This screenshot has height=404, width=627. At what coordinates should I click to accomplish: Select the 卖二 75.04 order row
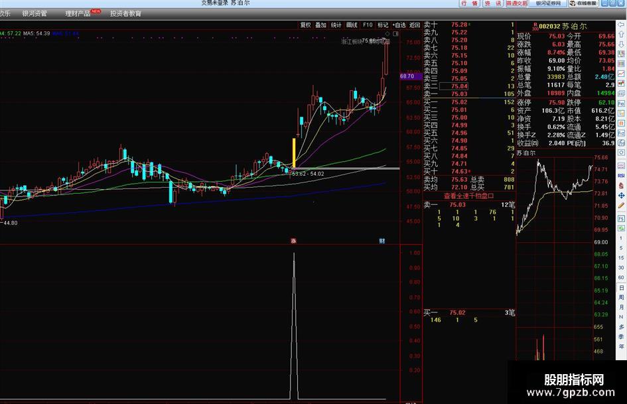[x=469, y=86]
